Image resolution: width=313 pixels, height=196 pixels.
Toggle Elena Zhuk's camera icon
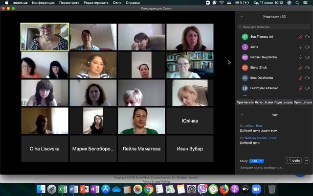pyautogui.click(x=308, y=68)
